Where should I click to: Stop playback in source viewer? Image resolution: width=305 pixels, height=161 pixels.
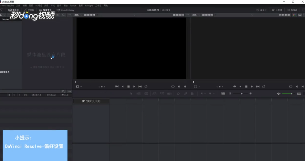tap(128, 86)
